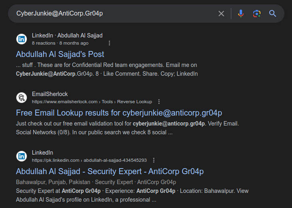
Task: Click the emailsherlock.com Tools Reverse Lookup breadcrumb
Action: (x=92, y=102)
